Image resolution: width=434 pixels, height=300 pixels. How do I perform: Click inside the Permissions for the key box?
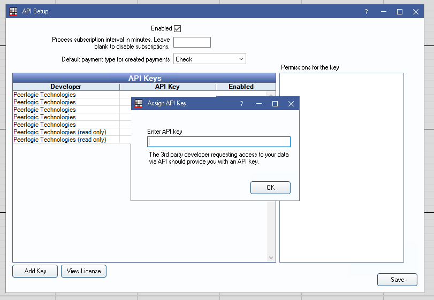click(341, 167)
